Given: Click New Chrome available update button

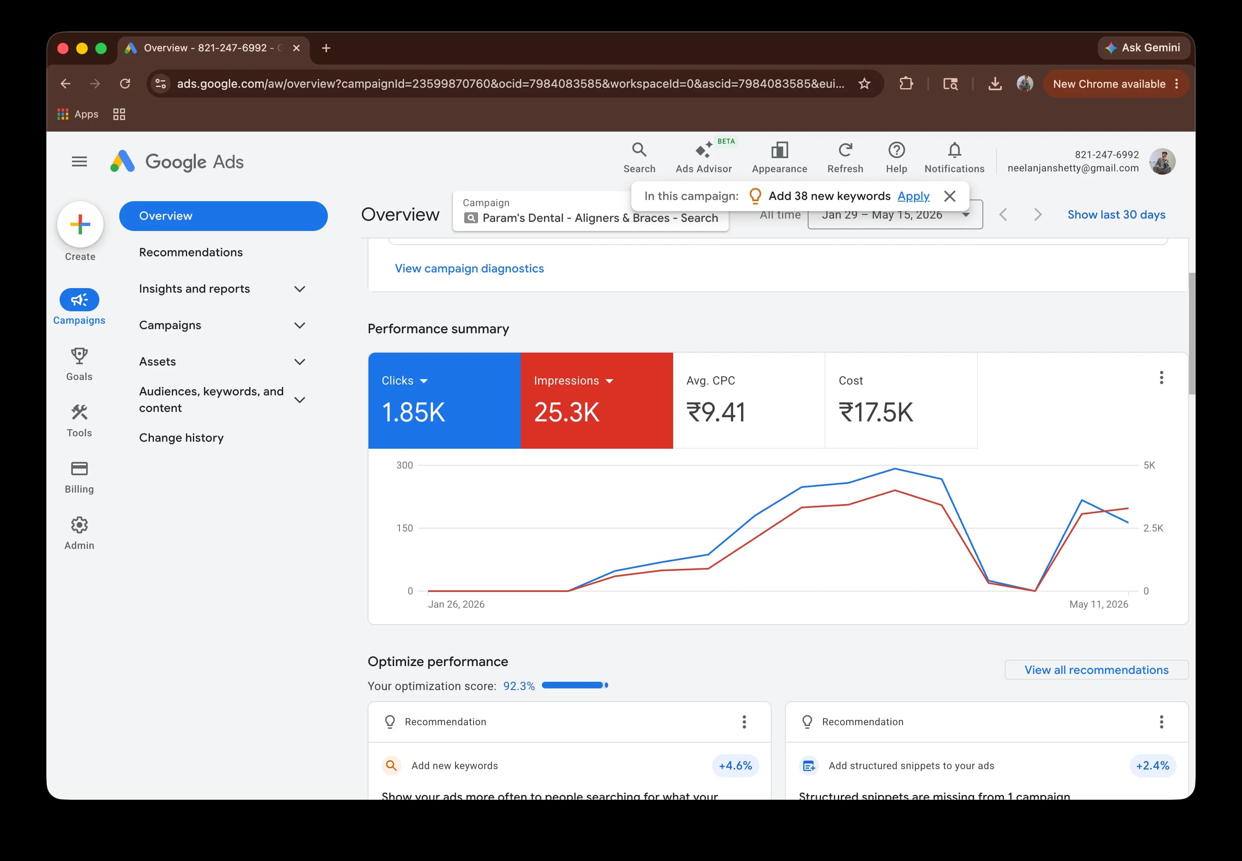Looking at the screenshot, I should [x=1115, y=84].
